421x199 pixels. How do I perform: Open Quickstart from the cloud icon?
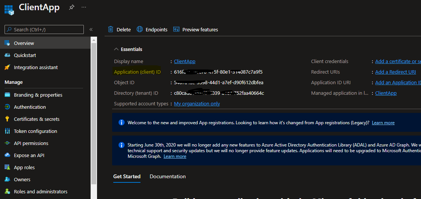(7, 55)
